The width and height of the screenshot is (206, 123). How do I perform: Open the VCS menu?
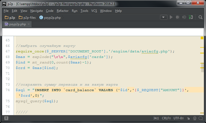(94, 11)
